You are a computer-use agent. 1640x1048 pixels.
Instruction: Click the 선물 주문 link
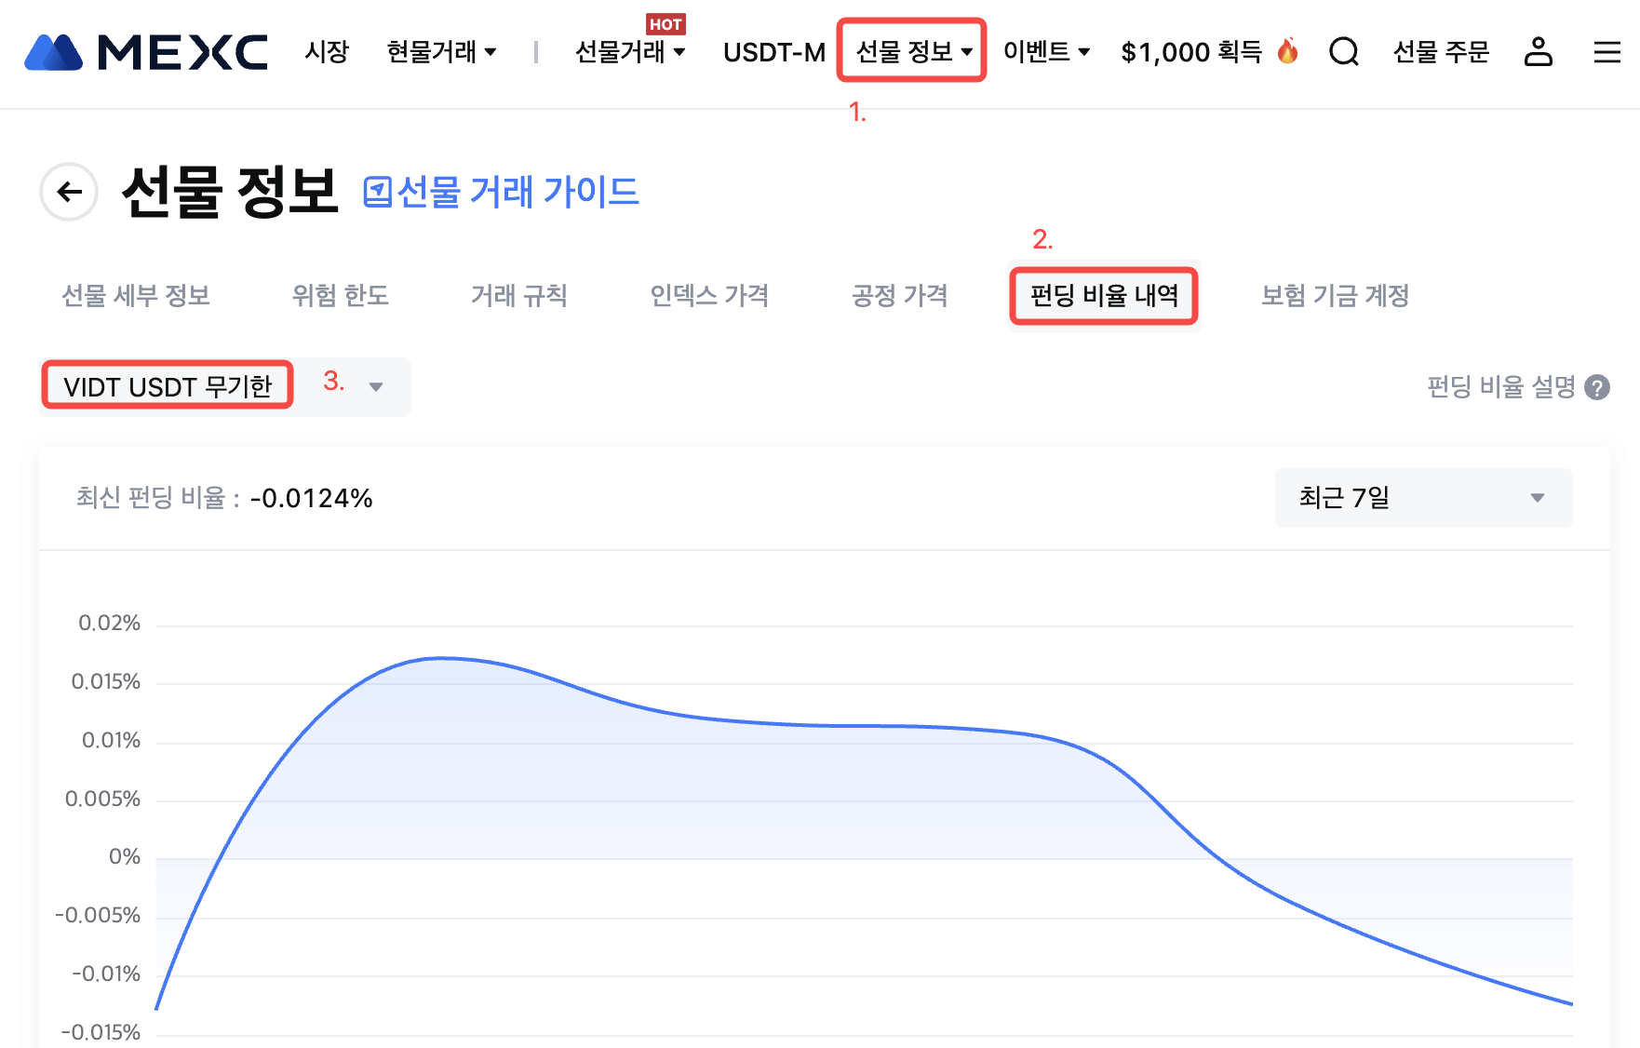(x=1441, y=52)
